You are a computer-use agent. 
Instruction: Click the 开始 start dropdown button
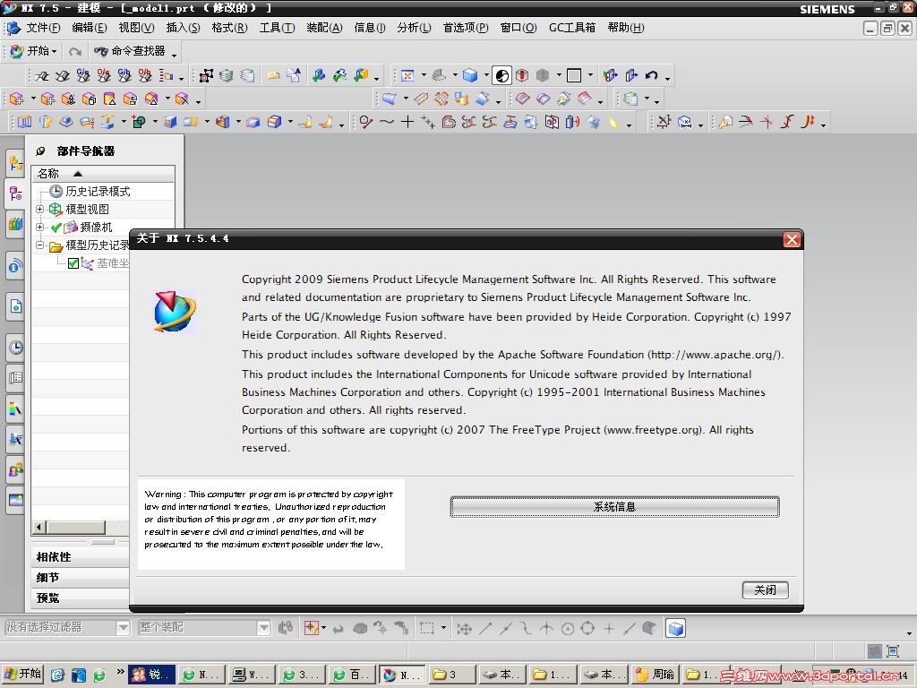34,51
